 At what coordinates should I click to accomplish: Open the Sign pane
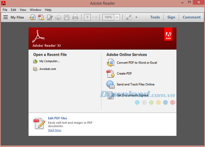pyautogui.click(x=171, y=17)
